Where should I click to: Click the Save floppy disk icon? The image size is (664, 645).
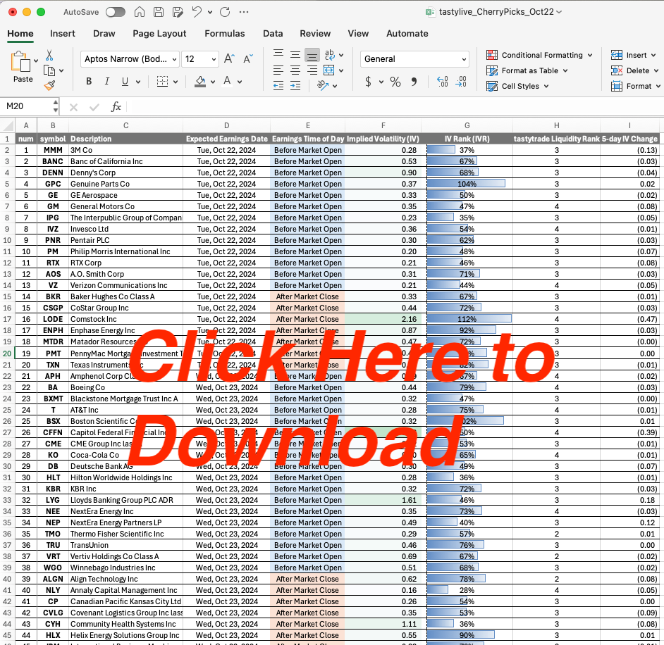click(159, 12)
